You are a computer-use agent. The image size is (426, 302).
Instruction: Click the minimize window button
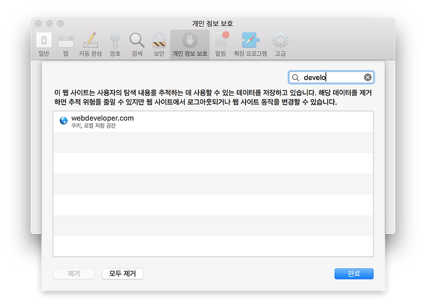pyautogui.click(x=50, y=24)
